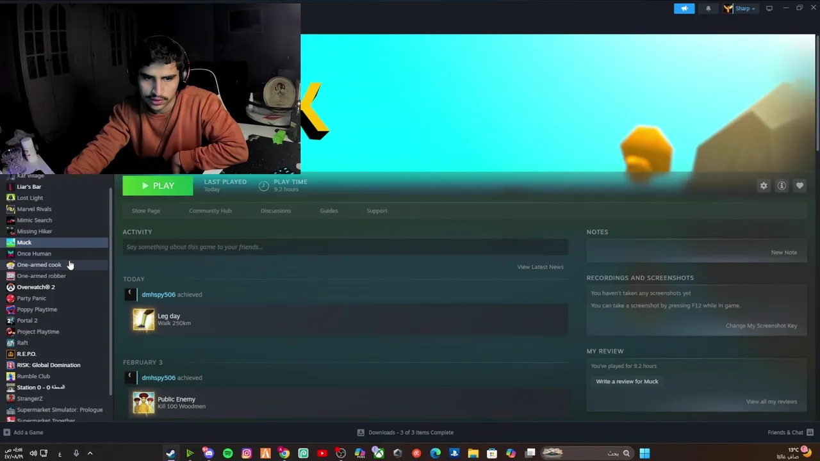820x461 pixels.
Task: Open dmhspy506 profile under February 3
Action: [x=158, y=378]
